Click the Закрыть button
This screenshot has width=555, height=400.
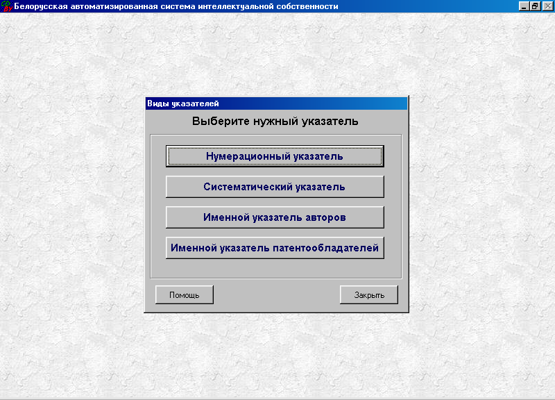tap(369, 294)
